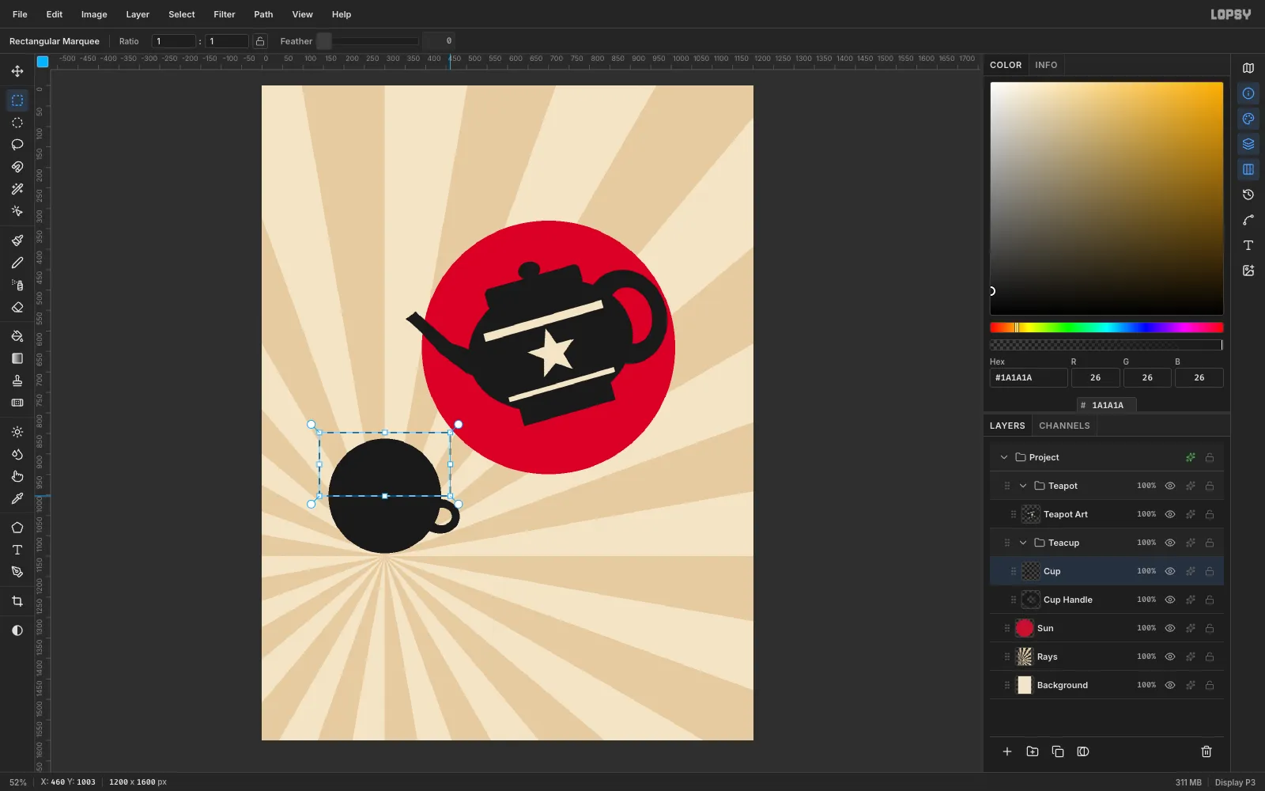Collapse the Teacup group
This screenshot has width=1265, height=791.
click(x=1023, y=543)
